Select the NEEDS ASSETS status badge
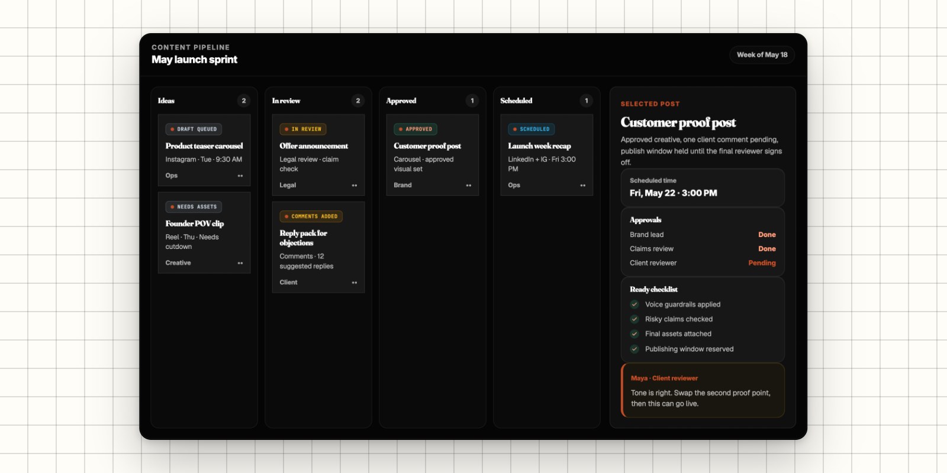Viewport: 947px width, 473px height. pyautogui.click(x=194, y=207)
